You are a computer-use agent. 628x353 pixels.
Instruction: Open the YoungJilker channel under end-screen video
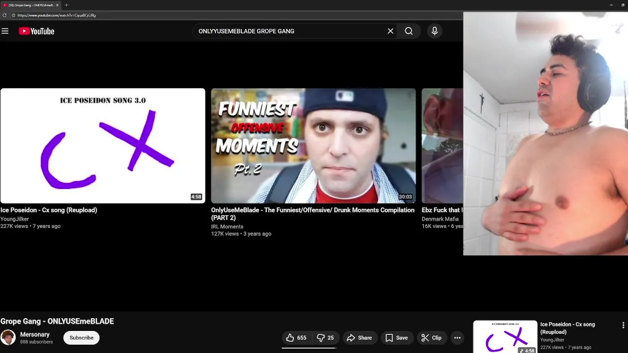[15, 219]
